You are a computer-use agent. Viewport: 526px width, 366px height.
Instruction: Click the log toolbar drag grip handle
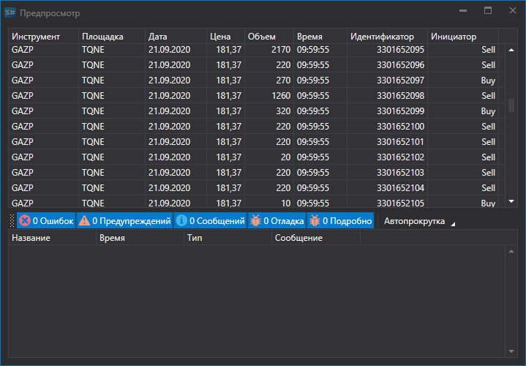(12, 220)
